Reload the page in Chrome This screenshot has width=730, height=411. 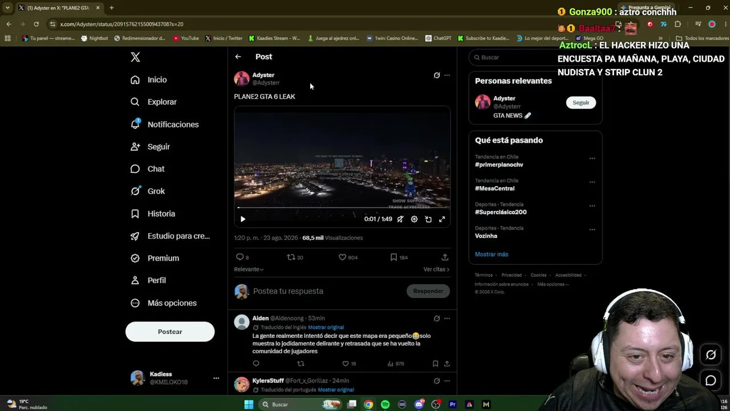coord(36,24)
